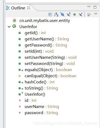This screenshot has width=100, height=128.
Task: Open the Outline View Menu dropdown arrow
Action: pos(96,14)
